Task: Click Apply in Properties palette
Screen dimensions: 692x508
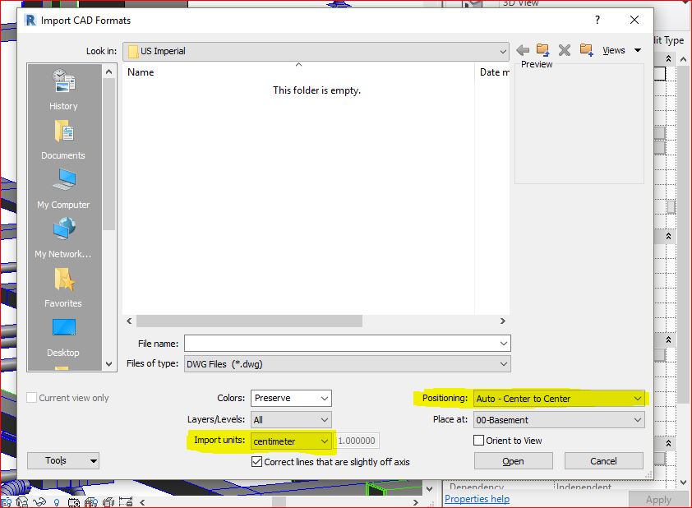Action: pyautogui.click(x=658, y=500)
